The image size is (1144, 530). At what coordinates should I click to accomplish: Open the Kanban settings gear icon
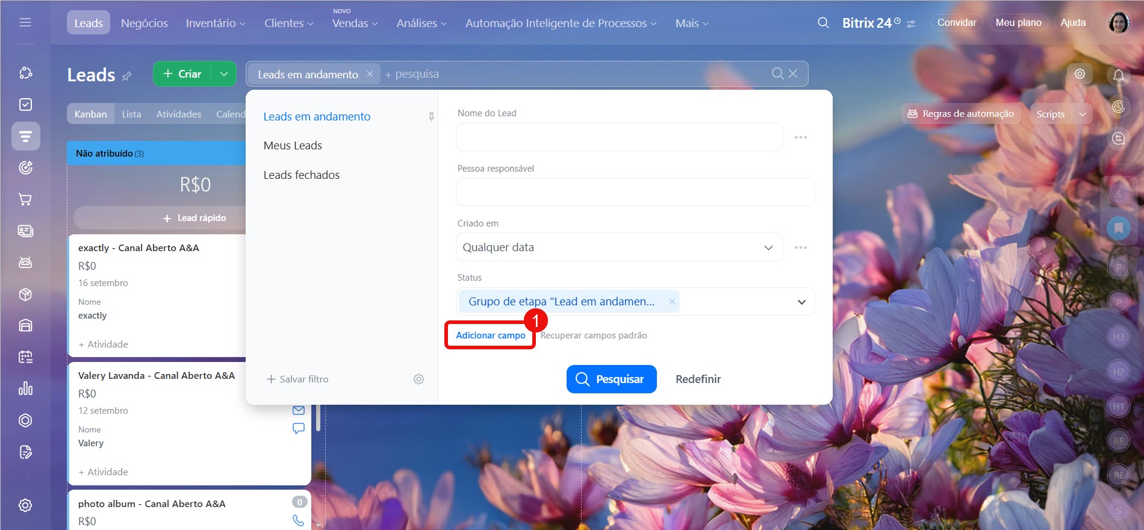click(x=1080, y=73)
